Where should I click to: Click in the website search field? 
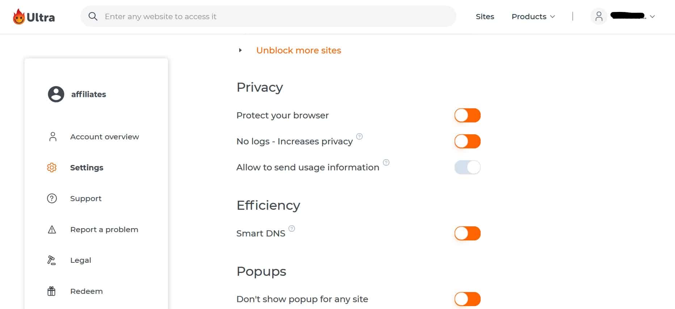268,16
